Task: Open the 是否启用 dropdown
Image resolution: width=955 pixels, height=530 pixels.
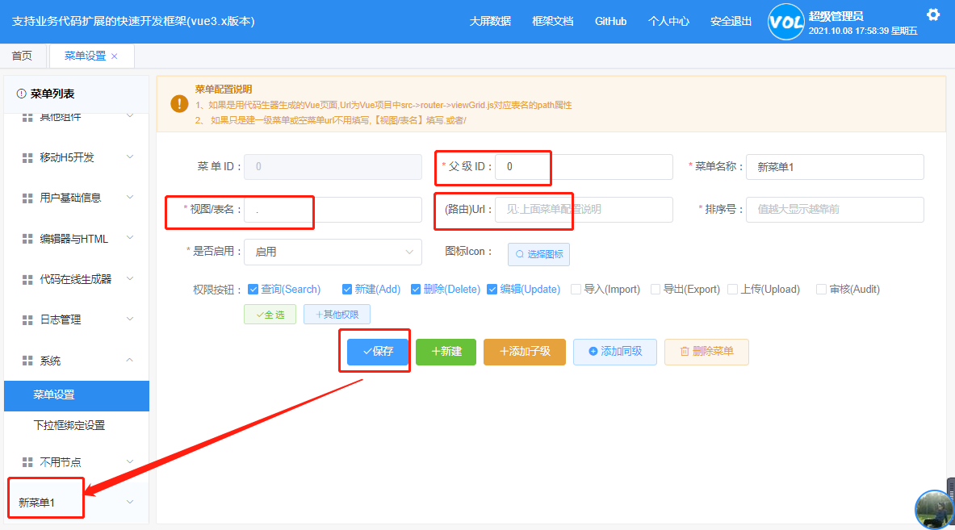Action: tap(333, 252)
